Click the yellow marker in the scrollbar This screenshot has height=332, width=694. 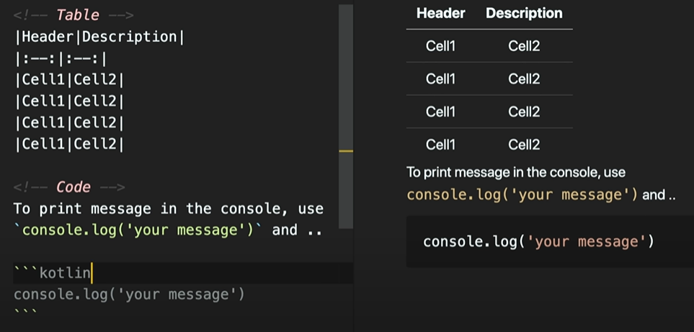(346, 151)
